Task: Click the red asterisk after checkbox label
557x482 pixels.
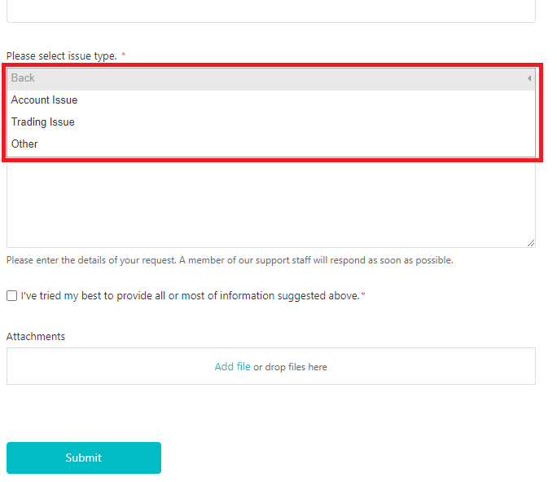Action: pos(363,296)
